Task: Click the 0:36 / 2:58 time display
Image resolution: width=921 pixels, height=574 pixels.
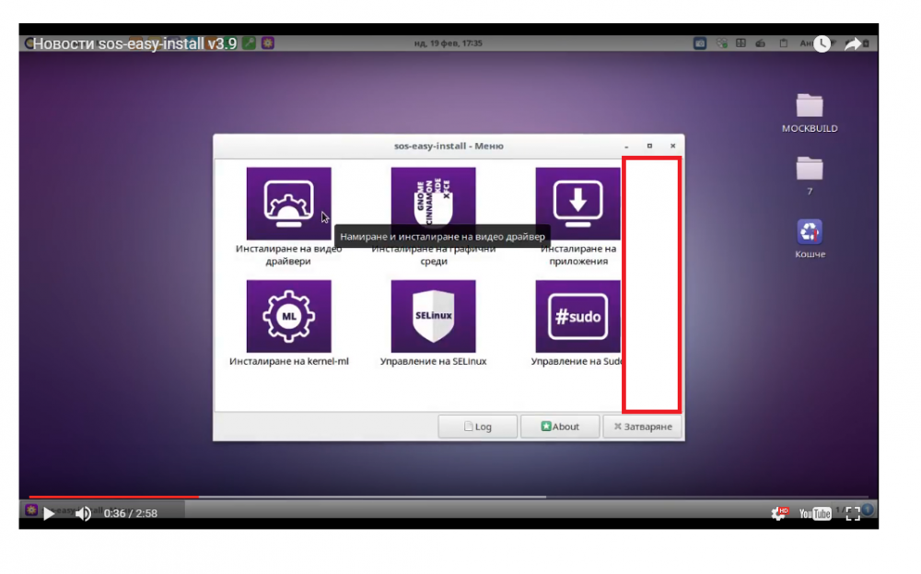Action: tap(131, 513)
